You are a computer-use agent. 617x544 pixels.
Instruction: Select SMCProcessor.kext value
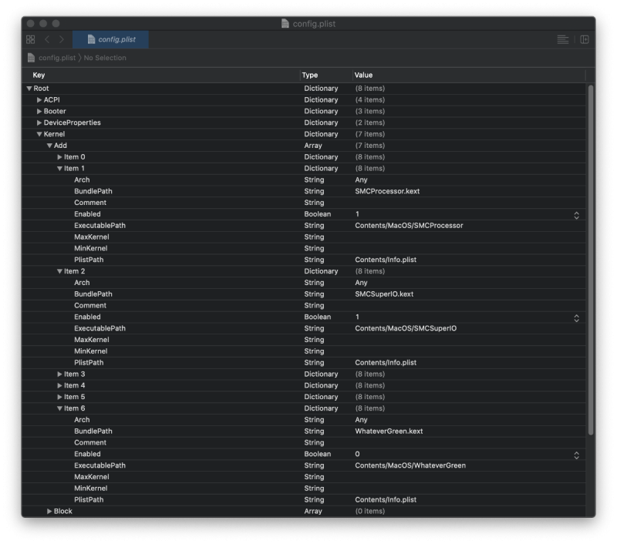pyautogui.click(x=387, y=191)
